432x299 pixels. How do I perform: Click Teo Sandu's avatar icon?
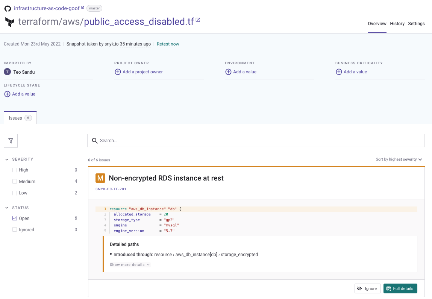point(7,72)
